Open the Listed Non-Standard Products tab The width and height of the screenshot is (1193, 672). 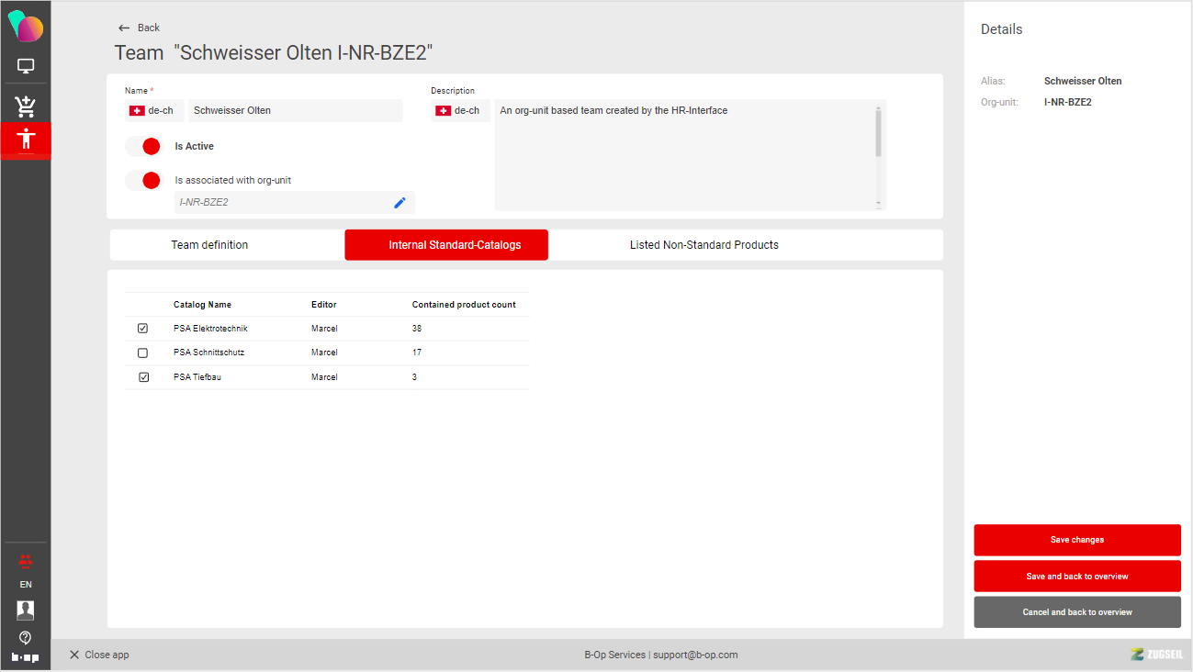pos(703,245)
